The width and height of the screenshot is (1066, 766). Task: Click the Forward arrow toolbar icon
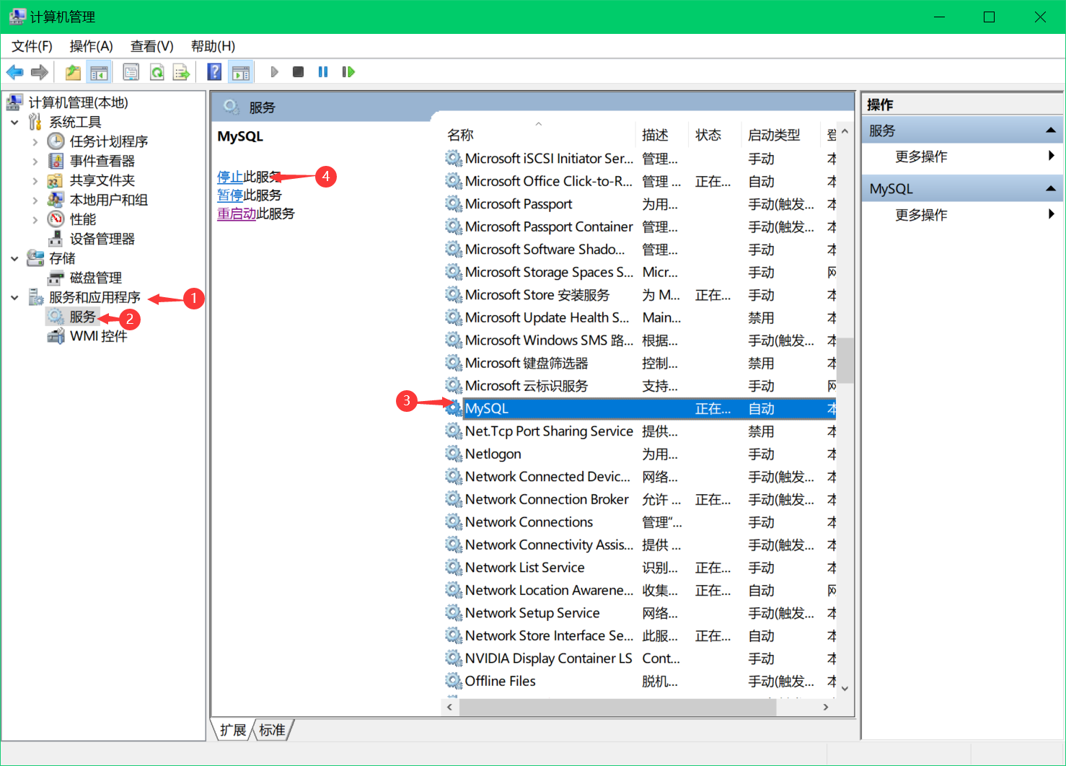coord(40,72)
